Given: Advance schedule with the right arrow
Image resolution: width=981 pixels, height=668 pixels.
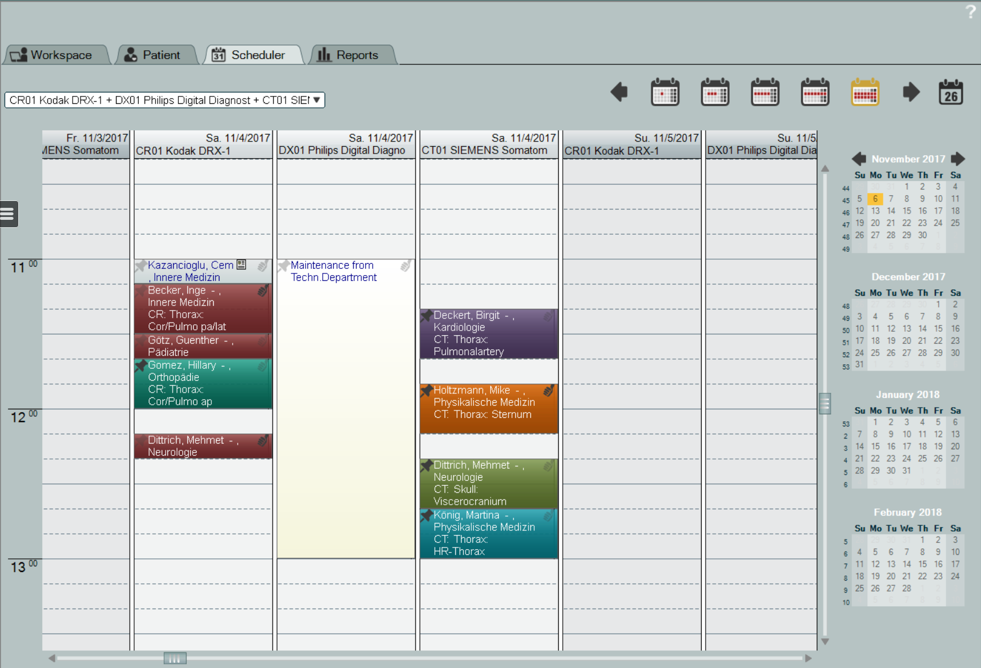Looking at the screenshot, I should click(x=911, y=92).
